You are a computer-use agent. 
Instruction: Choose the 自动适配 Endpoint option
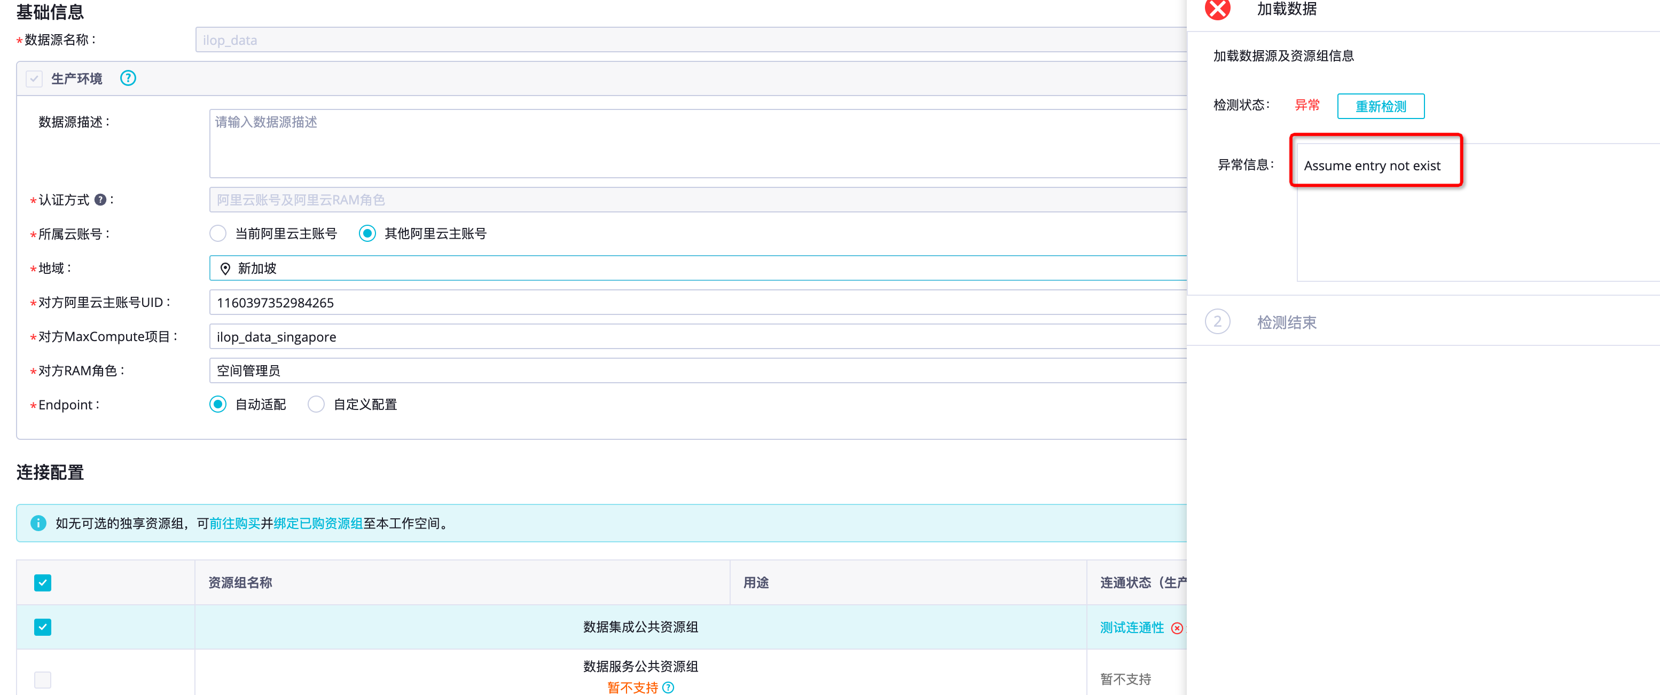[x=218, y=405]
